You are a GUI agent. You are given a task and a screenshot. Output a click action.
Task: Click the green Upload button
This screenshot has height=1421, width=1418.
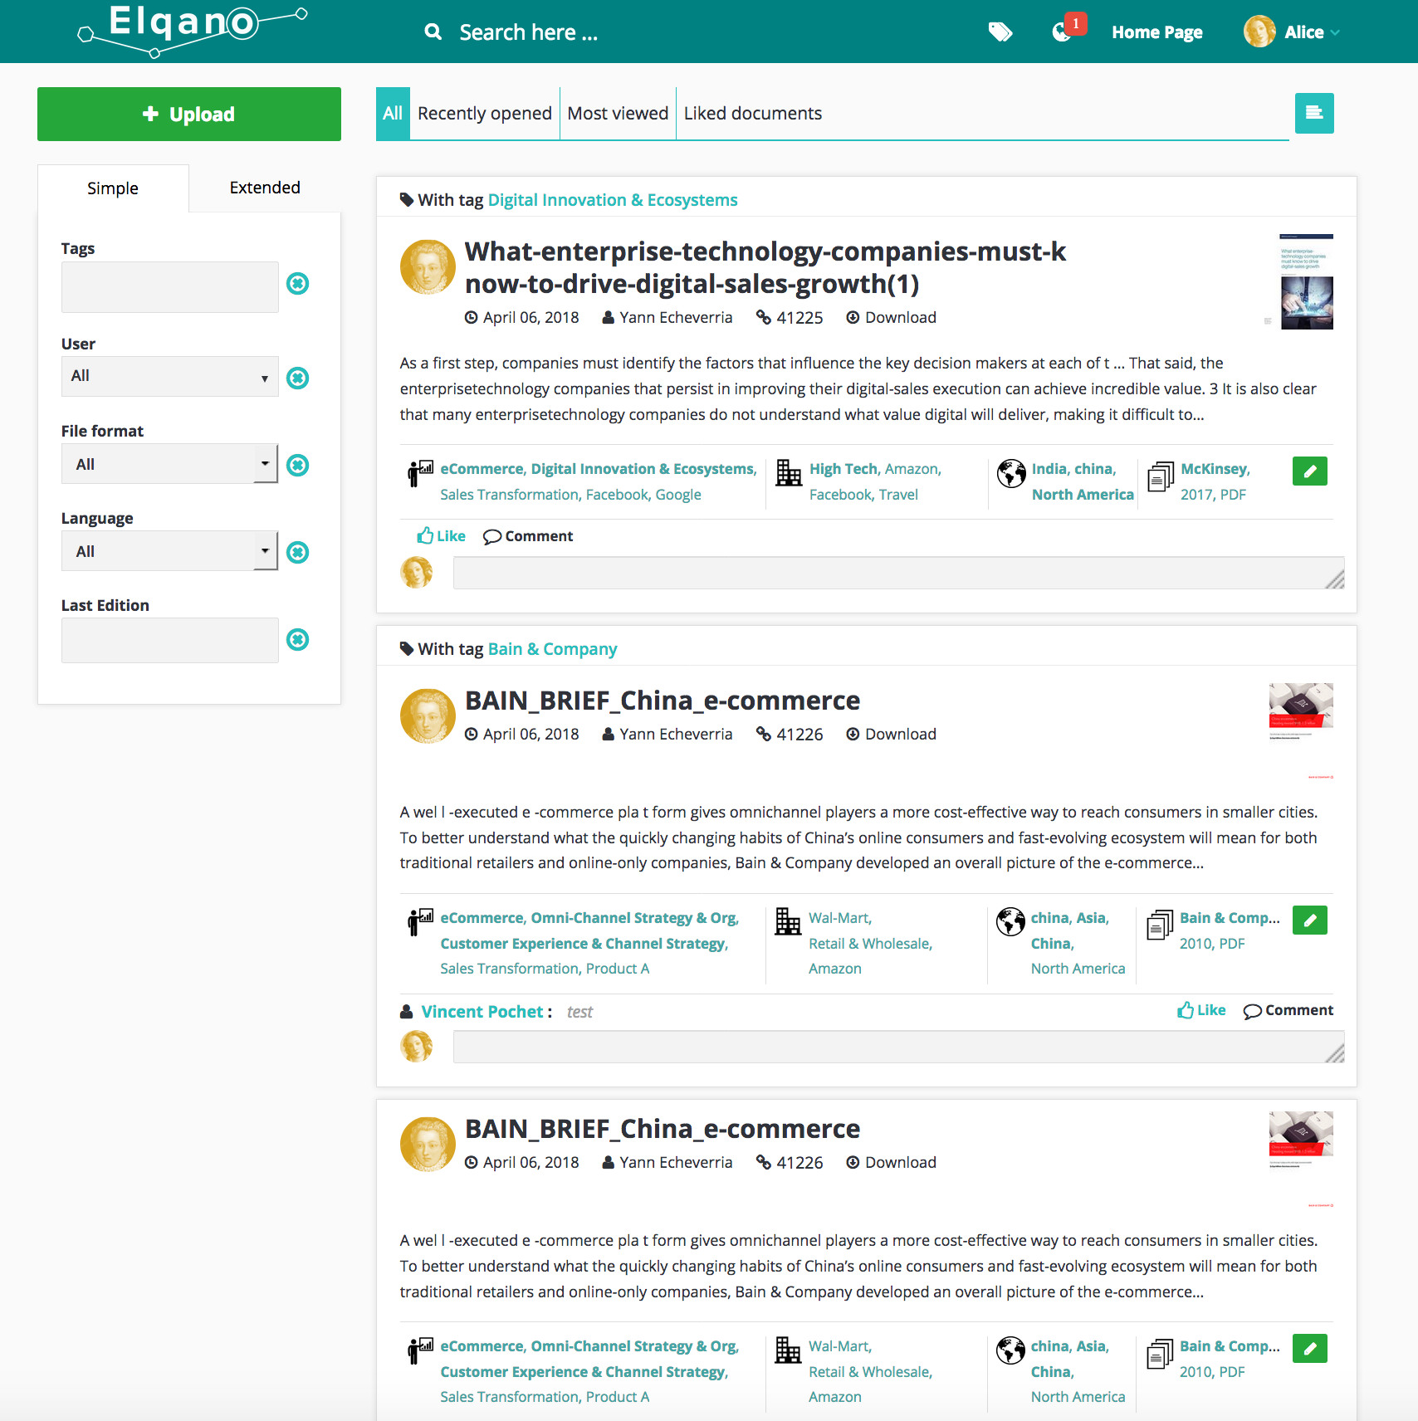tap(189, 115)
